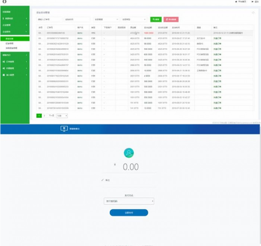This screenshot has width=261, height=246.
Task: Click the remark input field on the payment page
Action: [x=129, y=180]
